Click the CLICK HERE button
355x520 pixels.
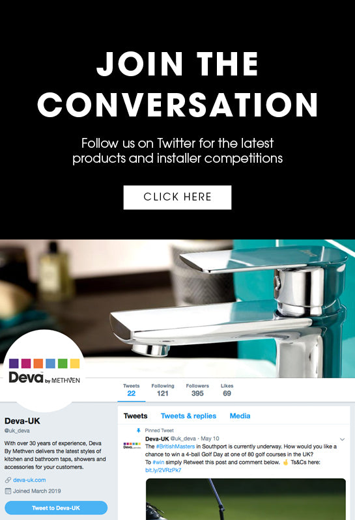pos(177,197)
